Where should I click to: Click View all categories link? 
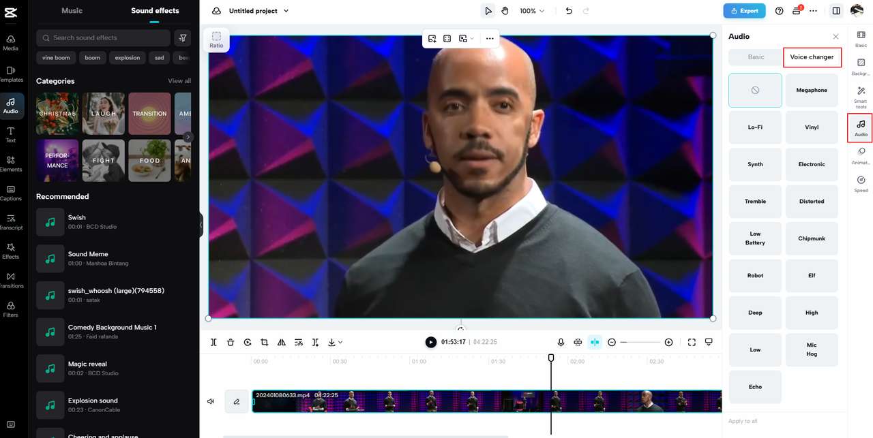179,81
